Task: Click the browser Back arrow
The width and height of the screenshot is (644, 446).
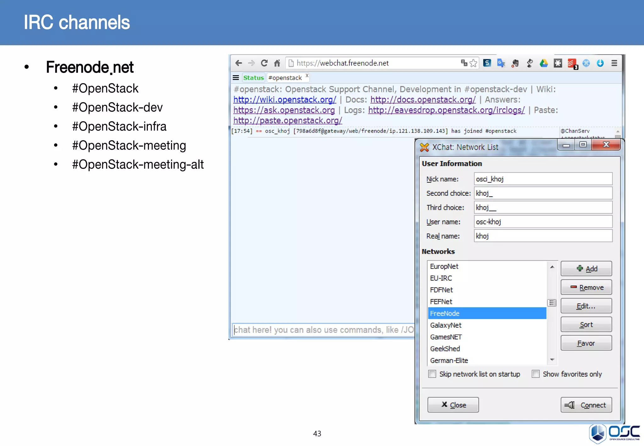Action: pyautogui.click(x=239, y=63)
